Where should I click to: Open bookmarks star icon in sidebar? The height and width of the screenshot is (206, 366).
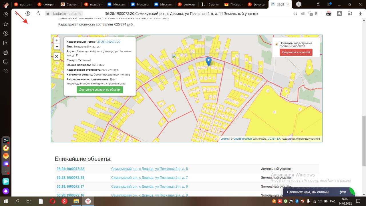click(x=6, y=24)
